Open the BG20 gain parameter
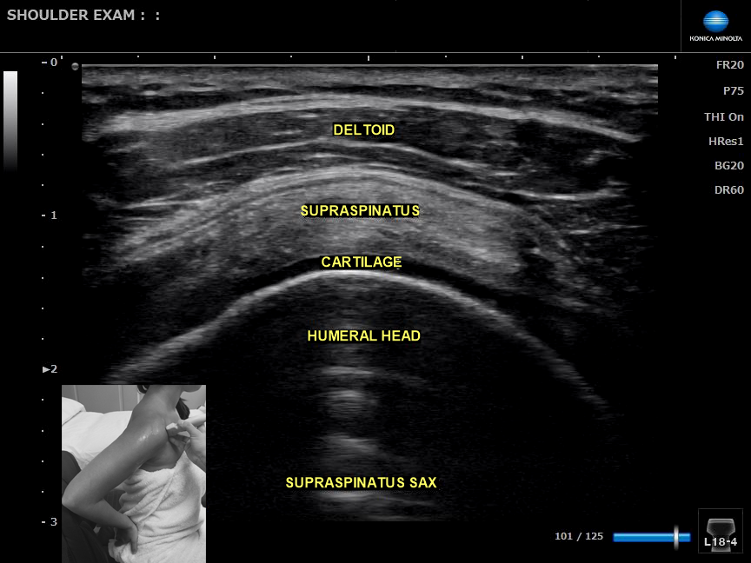 [728, 165]
